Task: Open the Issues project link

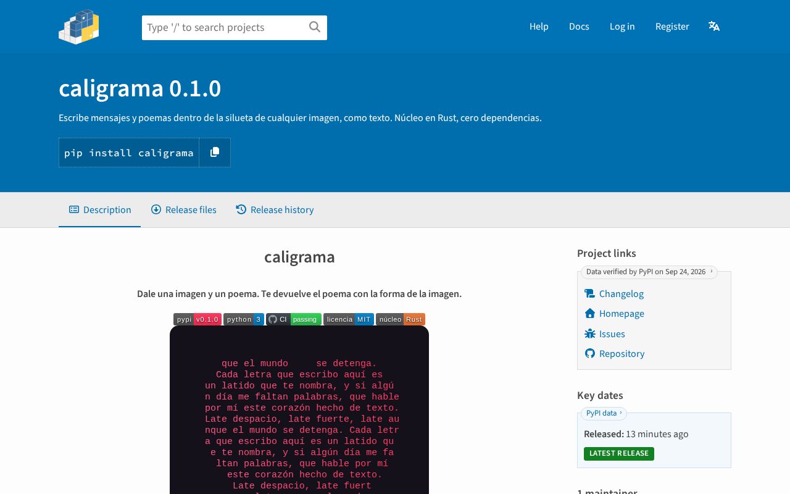Action: point(612,334)
